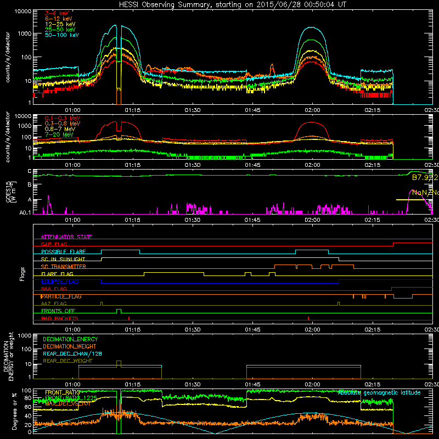Click the first BAD_PACKETS red tick mark
Screen dimensions: 439x439
(x=129, y=318)
